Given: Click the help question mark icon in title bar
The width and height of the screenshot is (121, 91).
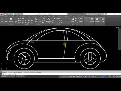Looking at the screenshot, I should pos(105,14).
